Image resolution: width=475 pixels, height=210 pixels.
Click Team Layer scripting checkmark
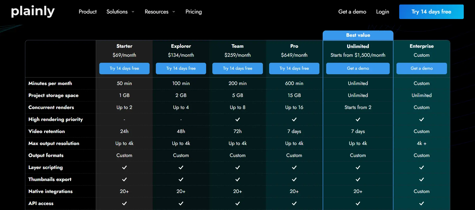click(238, 167)
